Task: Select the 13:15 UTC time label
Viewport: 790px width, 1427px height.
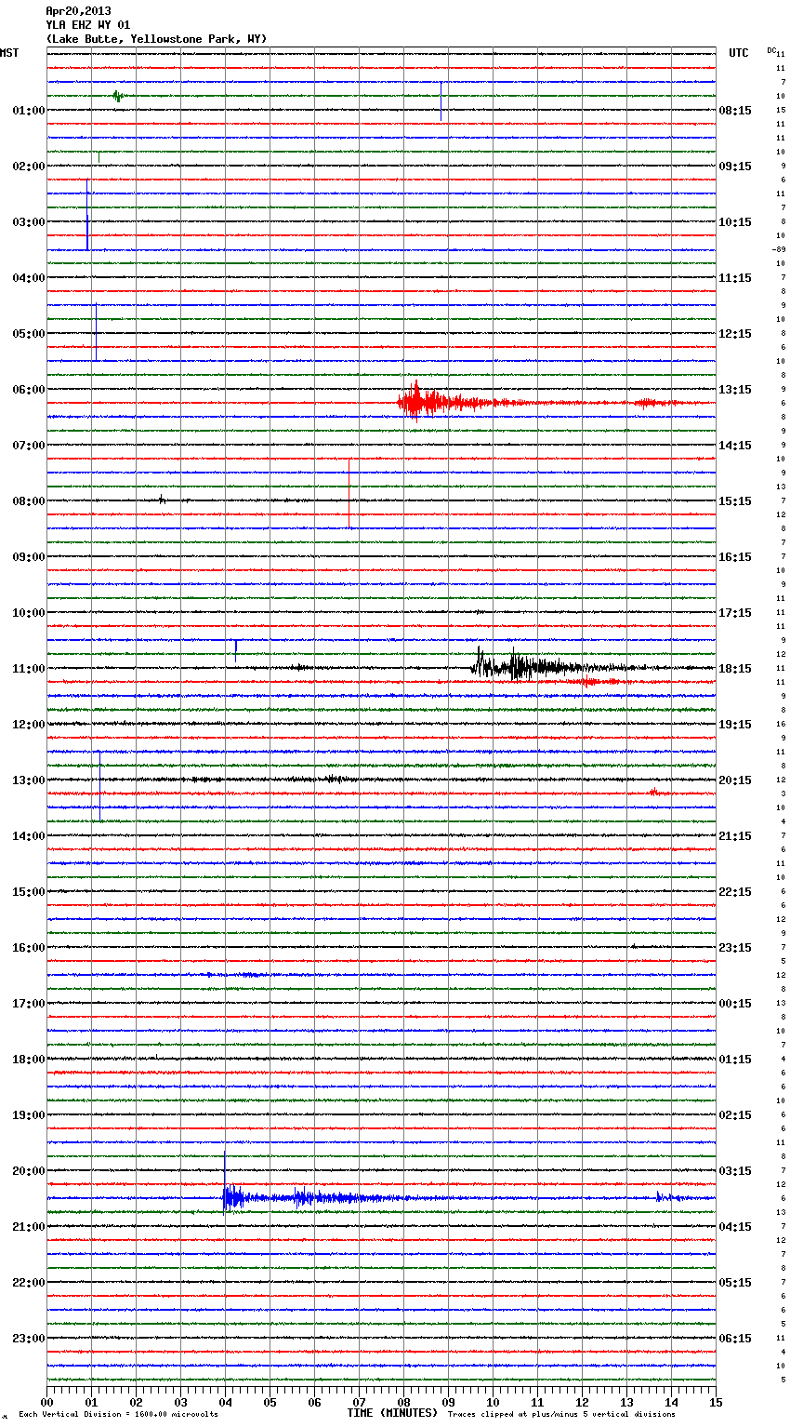Action: tap(735, 390)
